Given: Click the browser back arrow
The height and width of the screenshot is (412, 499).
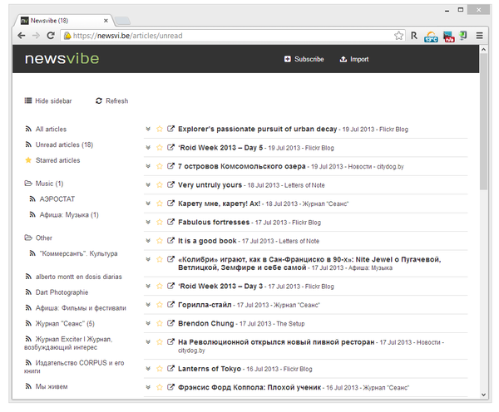Looking at the screenshot, I should 22,36.
